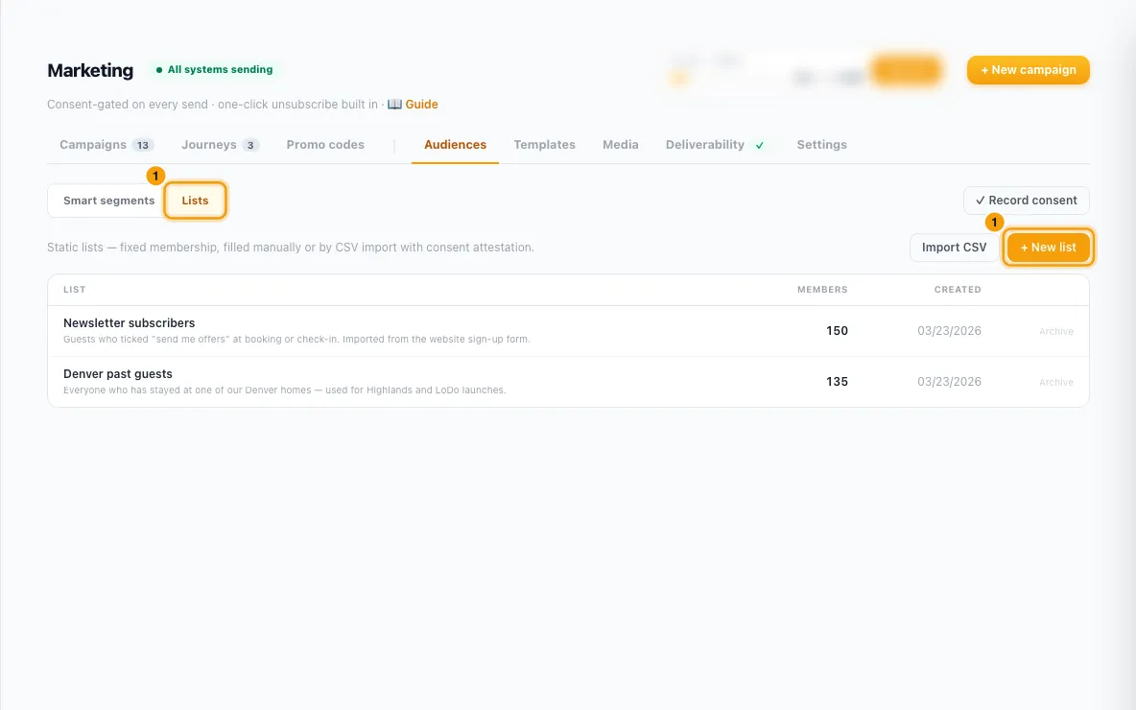Screen dimensions: 1136x710
Task: Click the LIST column header
Action: click(x=75, y=290)
